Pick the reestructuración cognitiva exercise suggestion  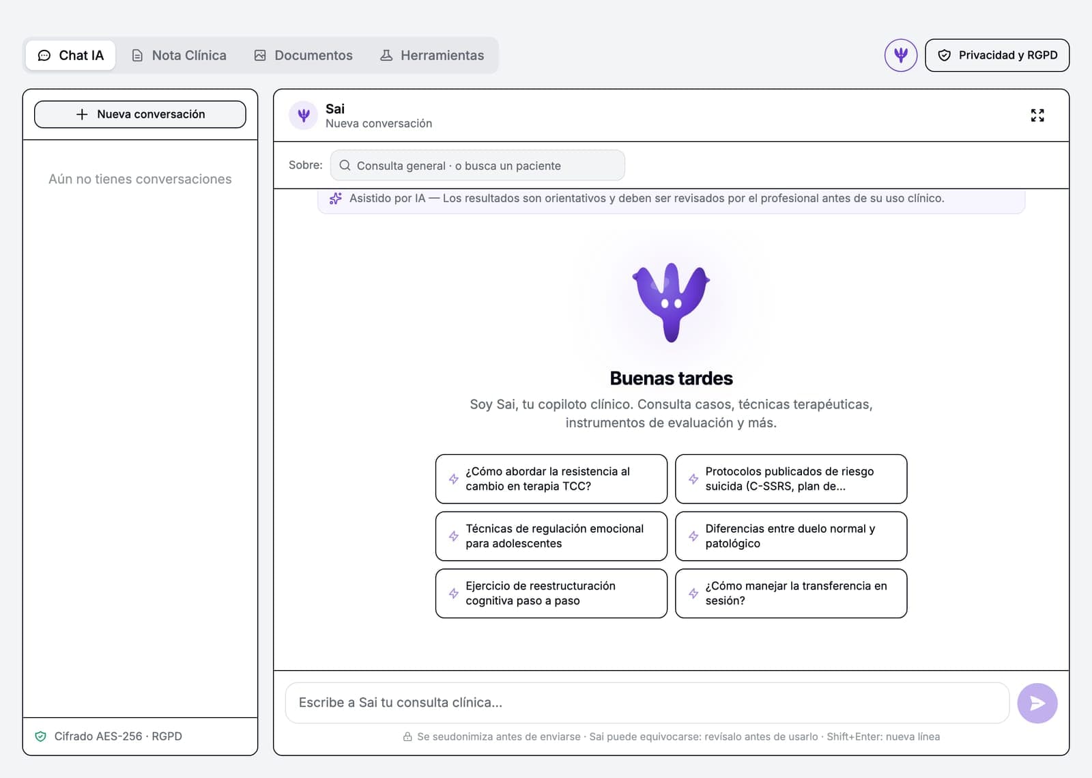[551, 594]
